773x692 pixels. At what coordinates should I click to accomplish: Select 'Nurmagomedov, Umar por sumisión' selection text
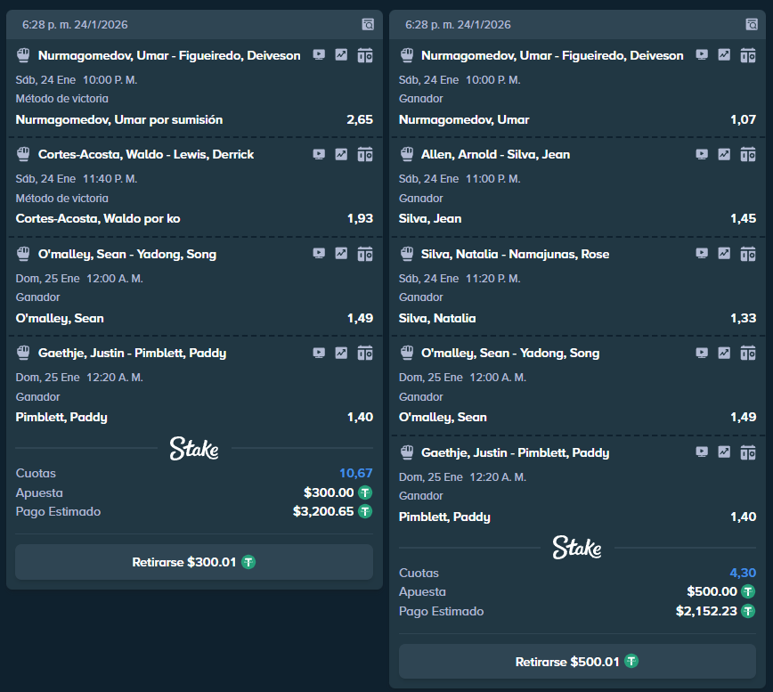tap(119, 119)
